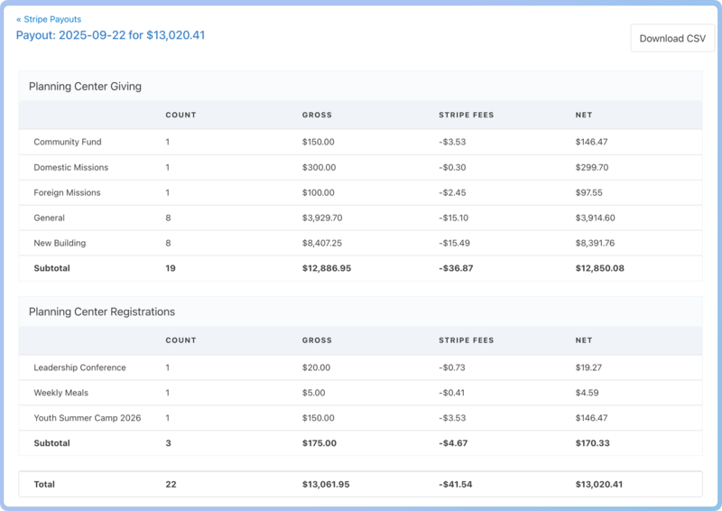
Task: Click the Domestic Missions row label
Action: [70, 167]
